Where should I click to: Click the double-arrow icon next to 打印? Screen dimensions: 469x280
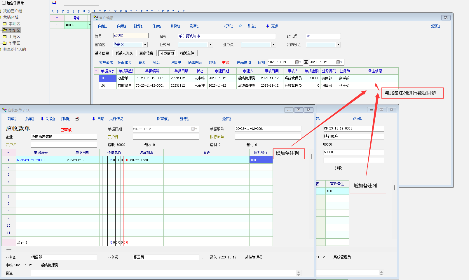click(x=240, y=26)
